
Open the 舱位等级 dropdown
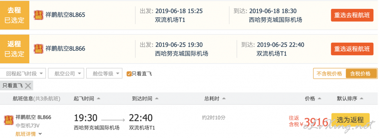coord(104,74)
